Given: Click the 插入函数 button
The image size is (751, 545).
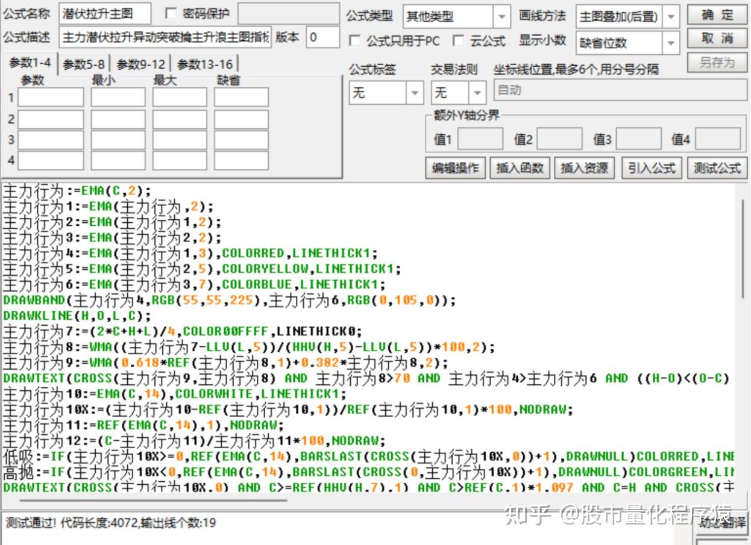Looking at the screenshot, I should [x=520, y=167].
